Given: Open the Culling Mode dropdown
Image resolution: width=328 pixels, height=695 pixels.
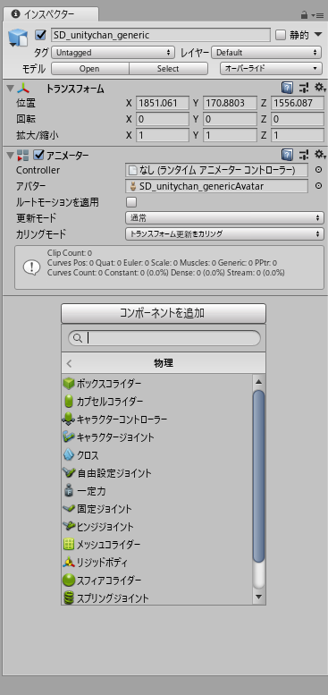Looking at the screenshot, I should coord(224,234).
